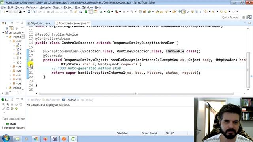Click the New Java Package toolbar icon
This screenshot has width=253, height=142.
(145, 12)
